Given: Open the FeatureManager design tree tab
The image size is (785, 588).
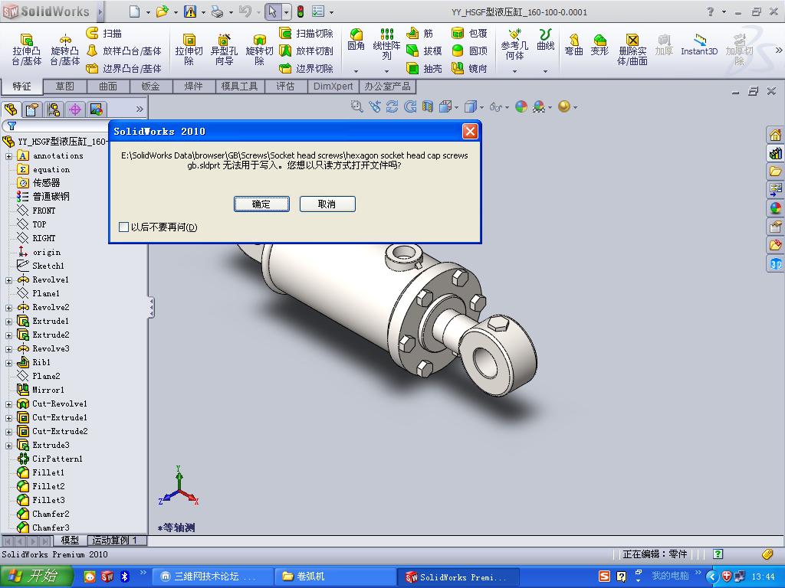Looking at the screenshot, I should (11, 109).
